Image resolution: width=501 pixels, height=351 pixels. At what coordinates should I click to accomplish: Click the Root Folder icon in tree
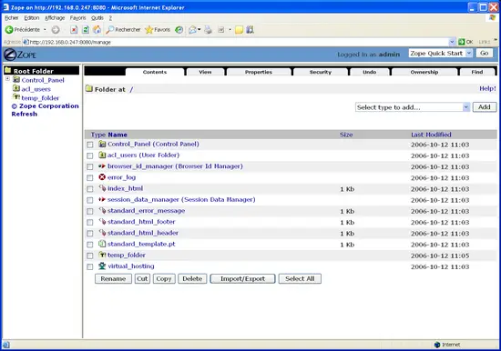(x=8, y=70)
